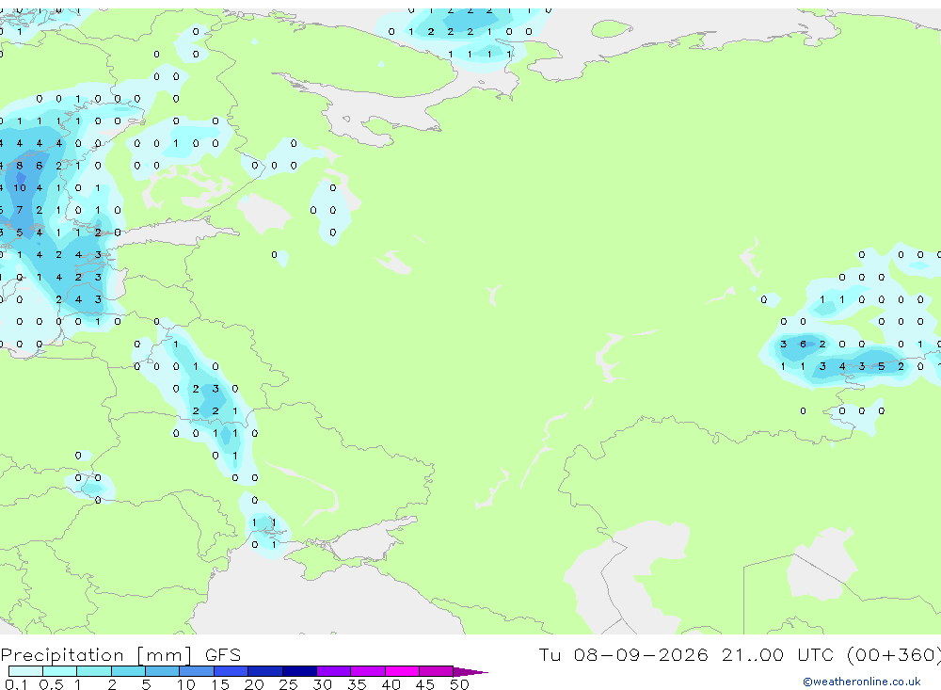
Task: Click the 0.5–1 mm legend color swatch
Action: [59, 671]
